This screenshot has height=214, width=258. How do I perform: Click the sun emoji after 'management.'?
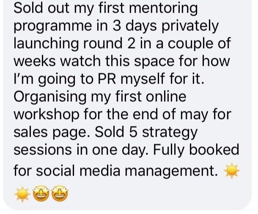[x=232, y=171]
